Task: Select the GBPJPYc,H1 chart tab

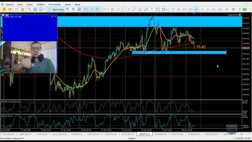Action: pyautogui.click(x=145, y=134)
